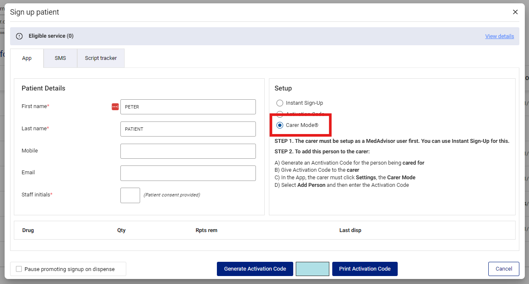This screenshot has width=529, height=284.
Task: Tick Pause promoting signup on dispense checkbox
Action: pyautogui.click(x=19, y=269)
